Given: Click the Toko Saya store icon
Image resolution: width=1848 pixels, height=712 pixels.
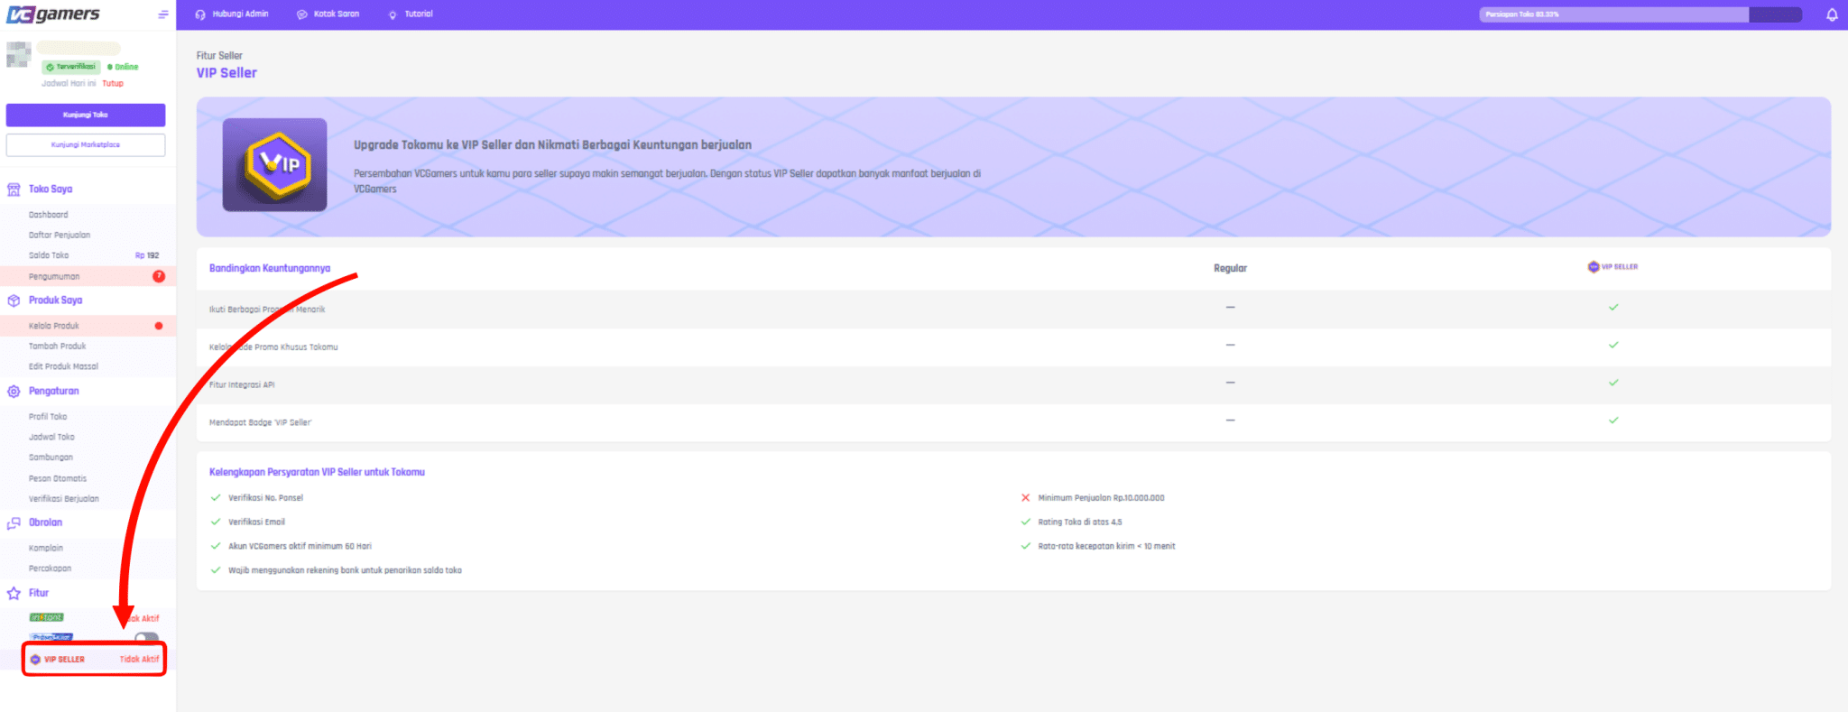Looking at the screenshot, I should (14, 190).
